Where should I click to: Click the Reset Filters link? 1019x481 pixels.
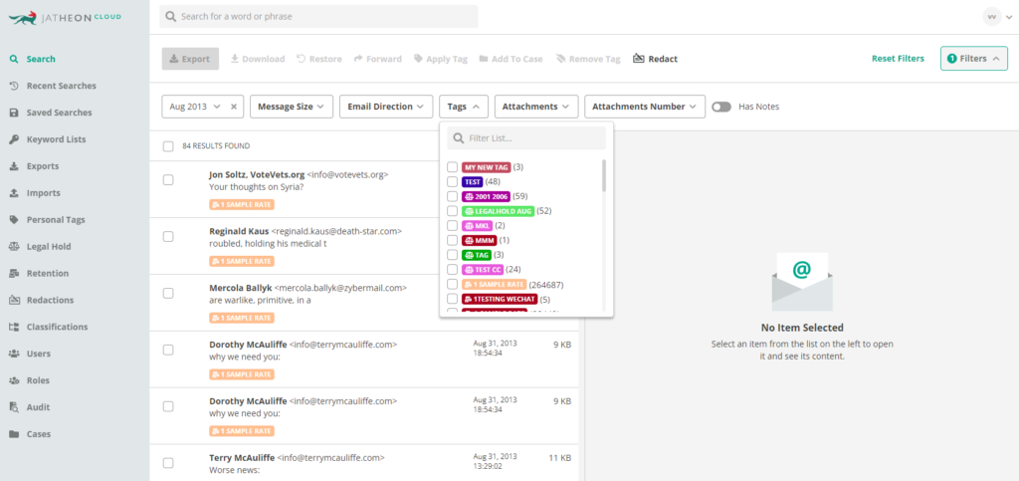click(898, 59)
